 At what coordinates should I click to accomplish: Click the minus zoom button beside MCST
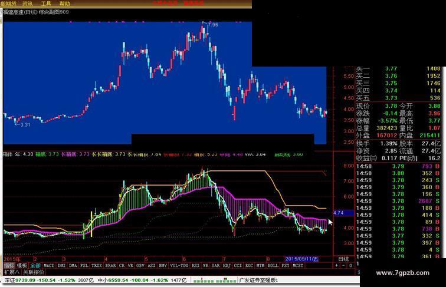(343, 265)
